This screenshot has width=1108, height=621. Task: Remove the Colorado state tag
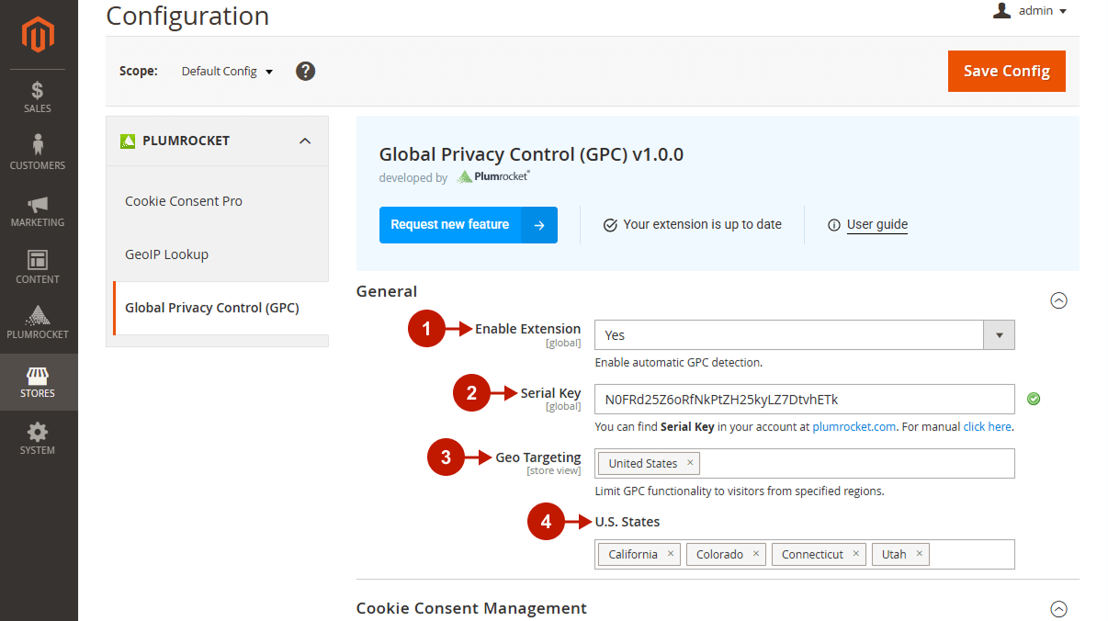[756, 554]
